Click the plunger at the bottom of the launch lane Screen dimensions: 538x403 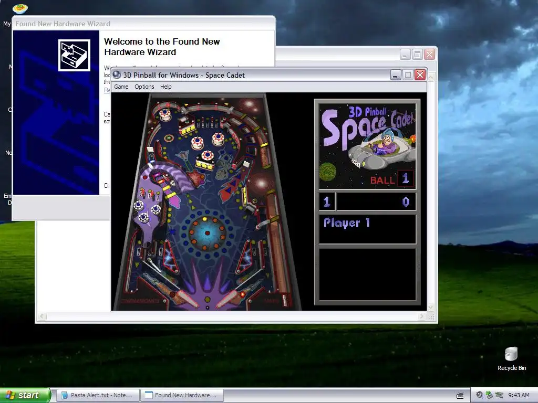[284, 300]
